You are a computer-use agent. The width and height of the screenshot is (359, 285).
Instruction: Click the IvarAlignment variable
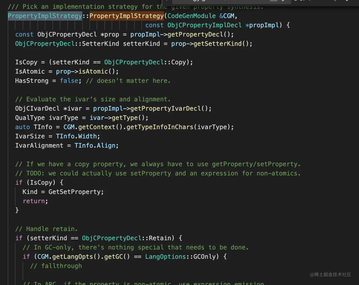(39, 146)
